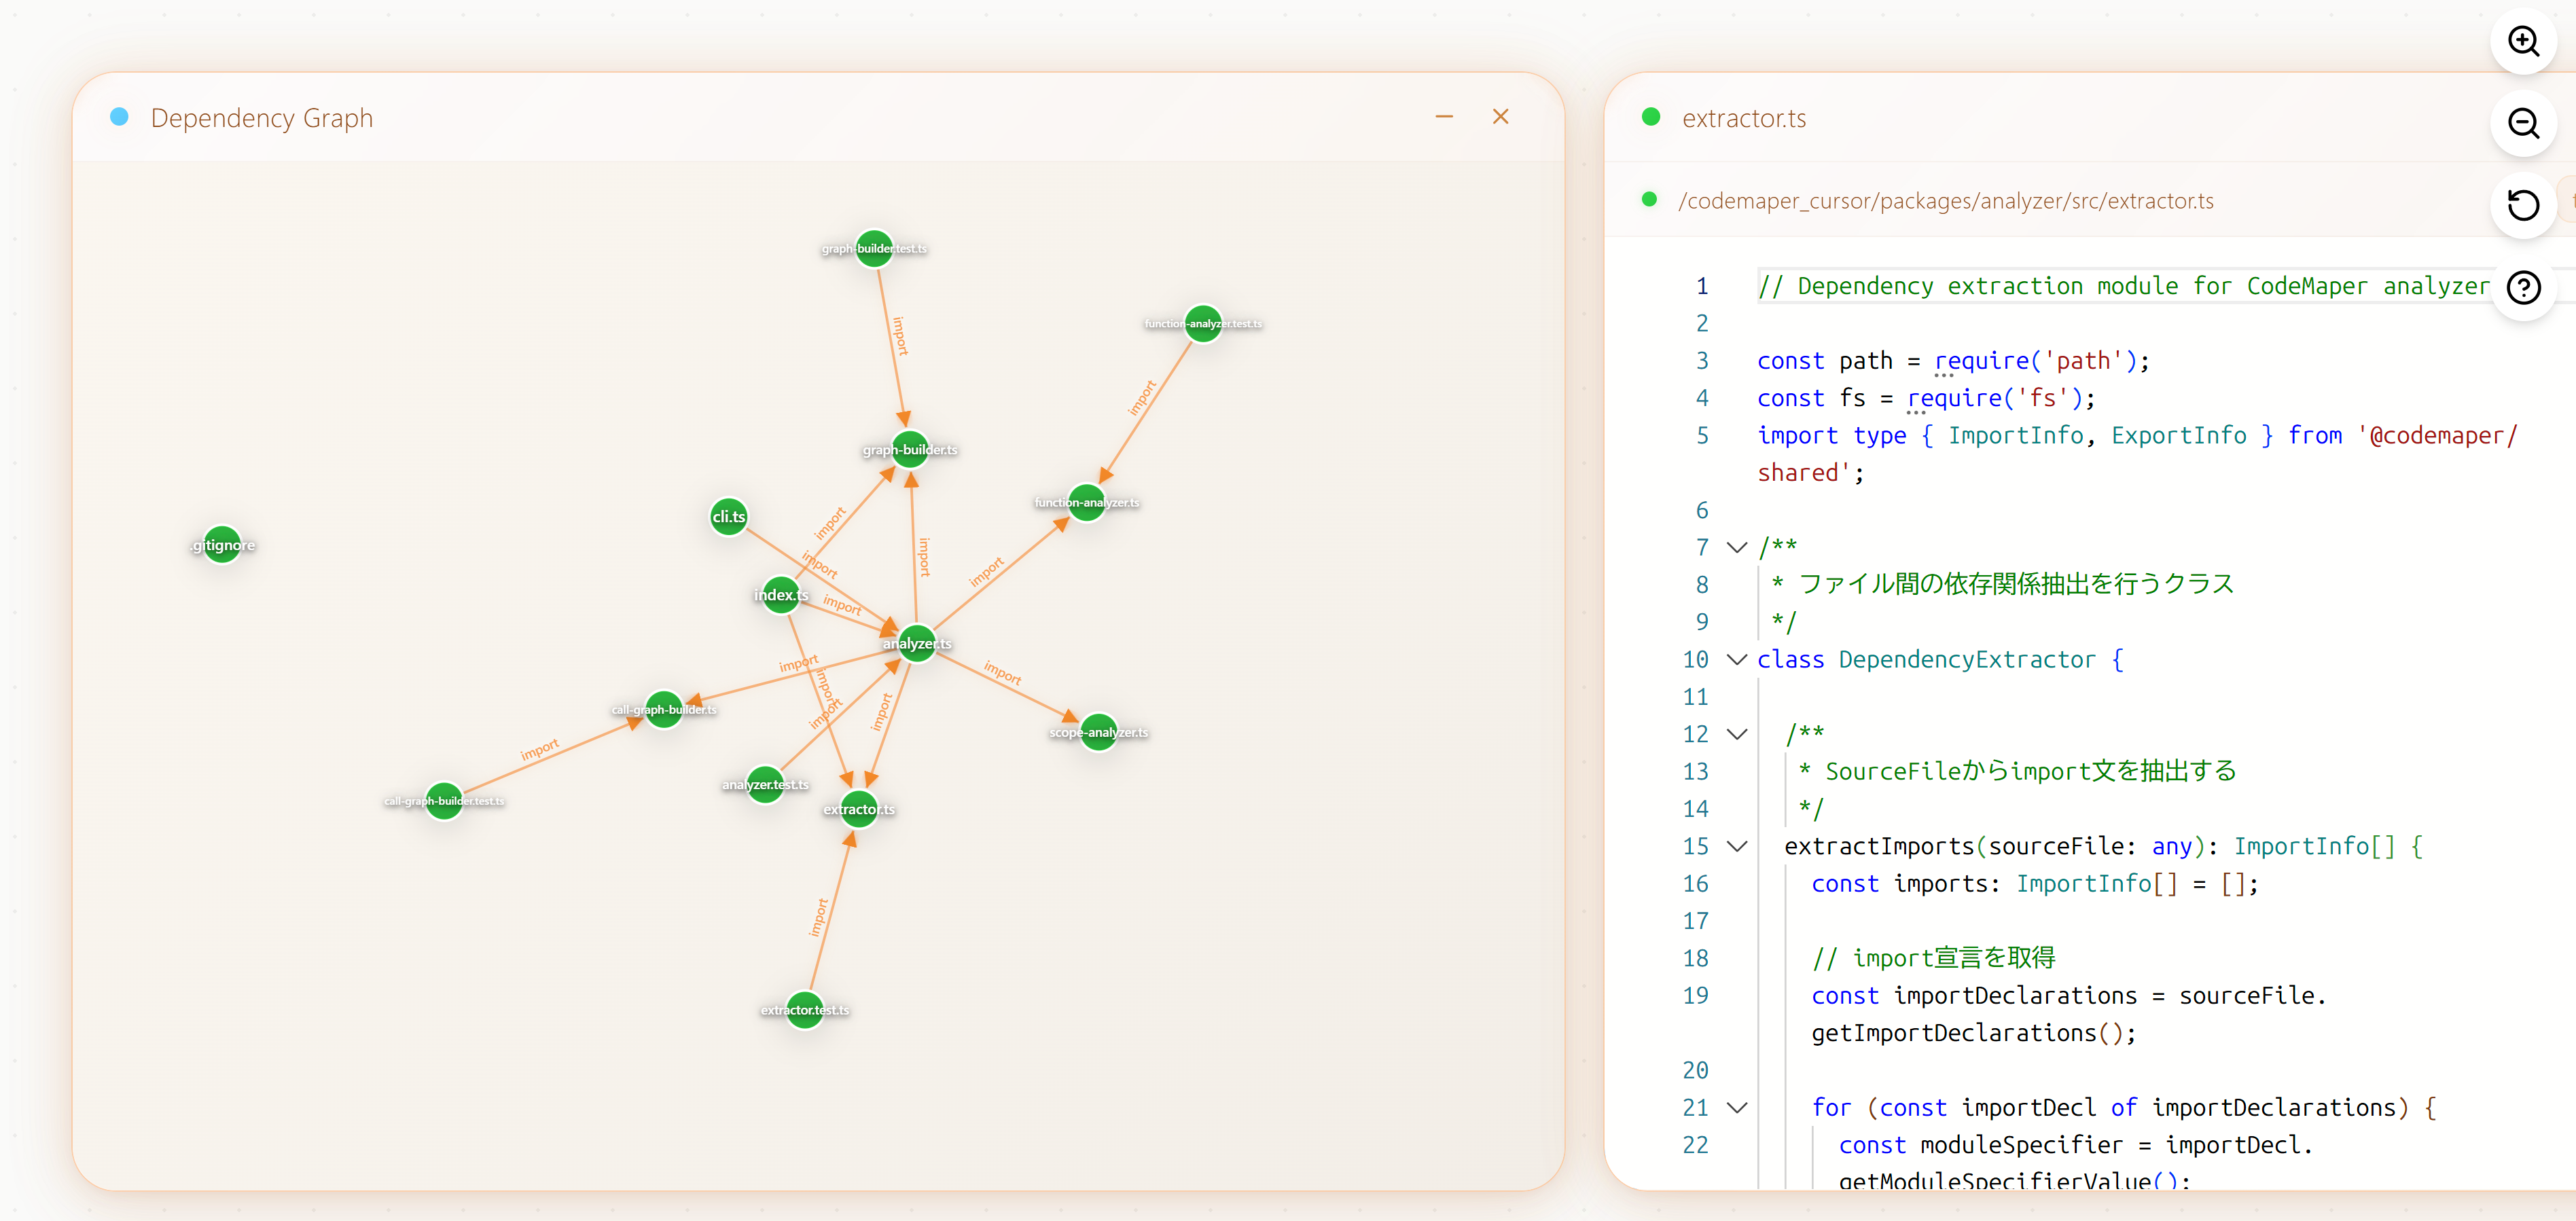Image resolution: width=2576 pixels, height=1221 pixels.
Task: Click the zoom out magnifier button
Action: tap(2523, 124)
